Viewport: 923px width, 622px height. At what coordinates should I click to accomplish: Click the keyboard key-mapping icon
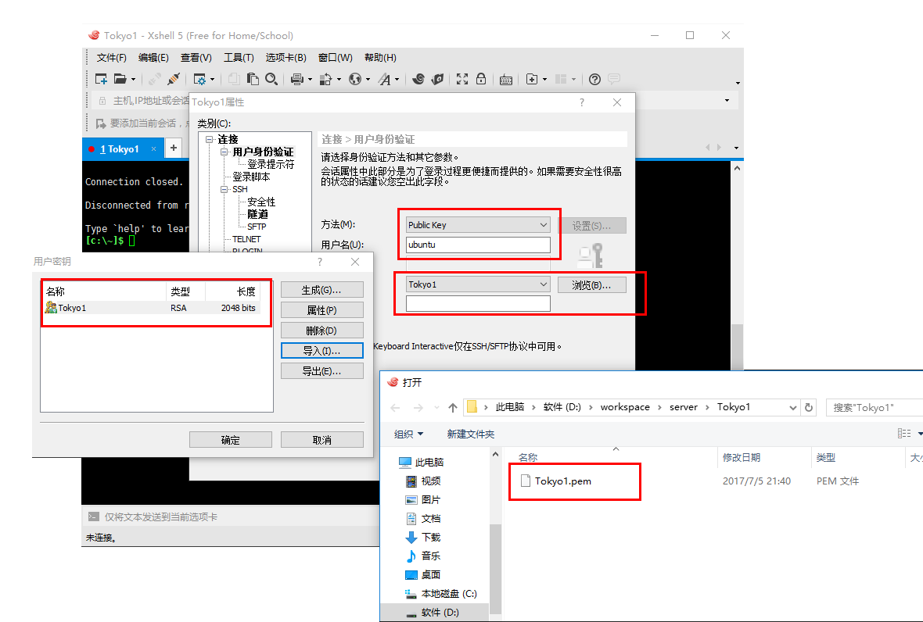tap(505, 80)
